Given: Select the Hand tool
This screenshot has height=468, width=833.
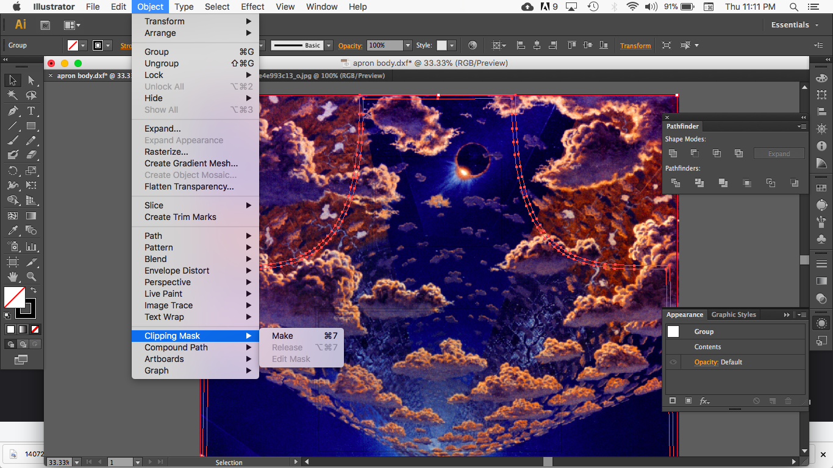Looking at the screenshot, I should click(12, 277).
